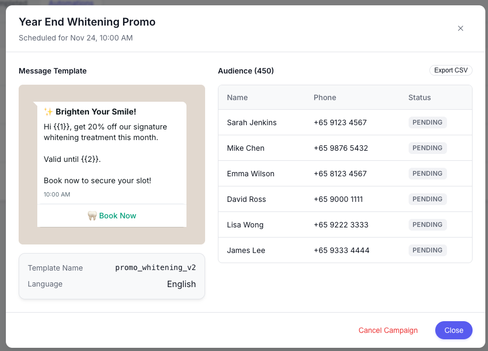This screenshot has height=351, width=488.
Task: Click the sparkles icon in the message header
Action: click(47, 111)
